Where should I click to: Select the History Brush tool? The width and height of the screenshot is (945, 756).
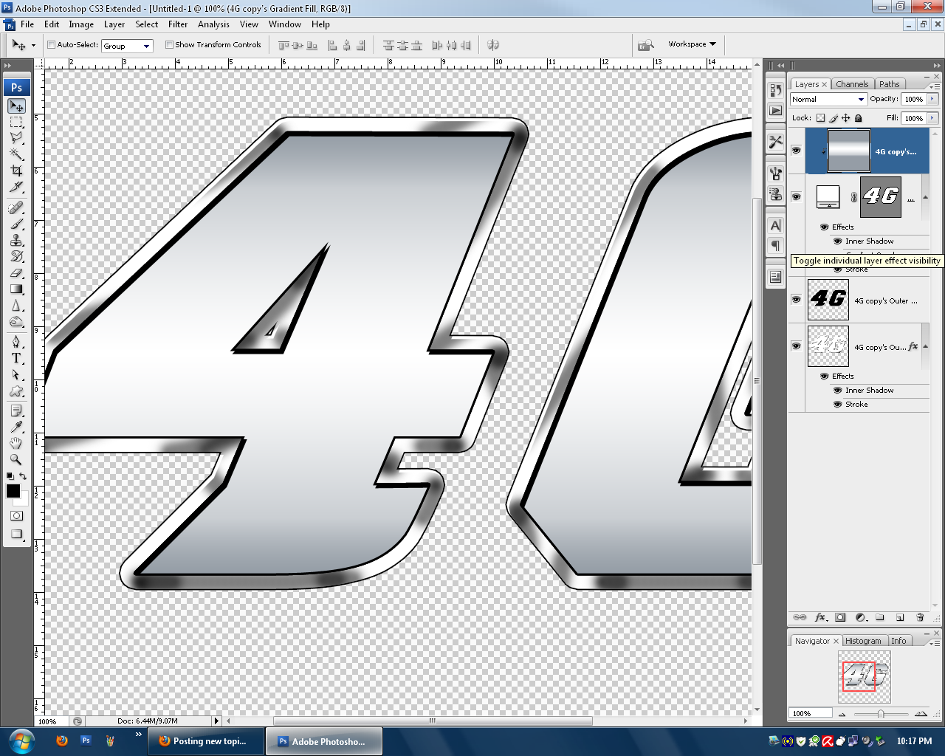(x=16, y=256)
